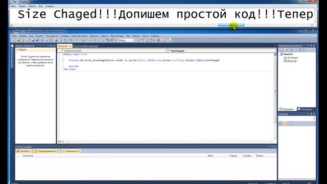Image resolution: width=327 pixels, height=184 pixels.
Task: Click Properties icon in Solution Explorer toolbar
Action: tap(281, 50)
